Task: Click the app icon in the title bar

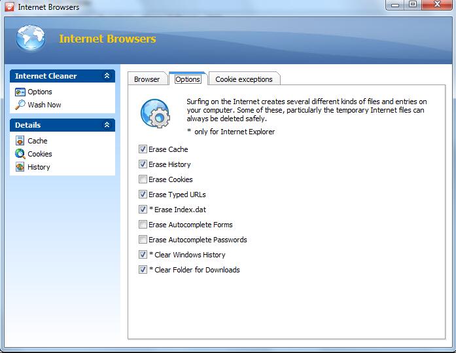Action: click(9, 7)
